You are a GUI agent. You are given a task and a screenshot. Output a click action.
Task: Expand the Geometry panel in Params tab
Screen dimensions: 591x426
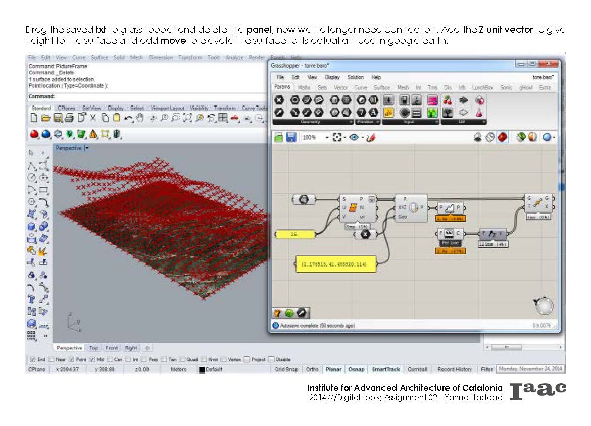pos(351,122)
